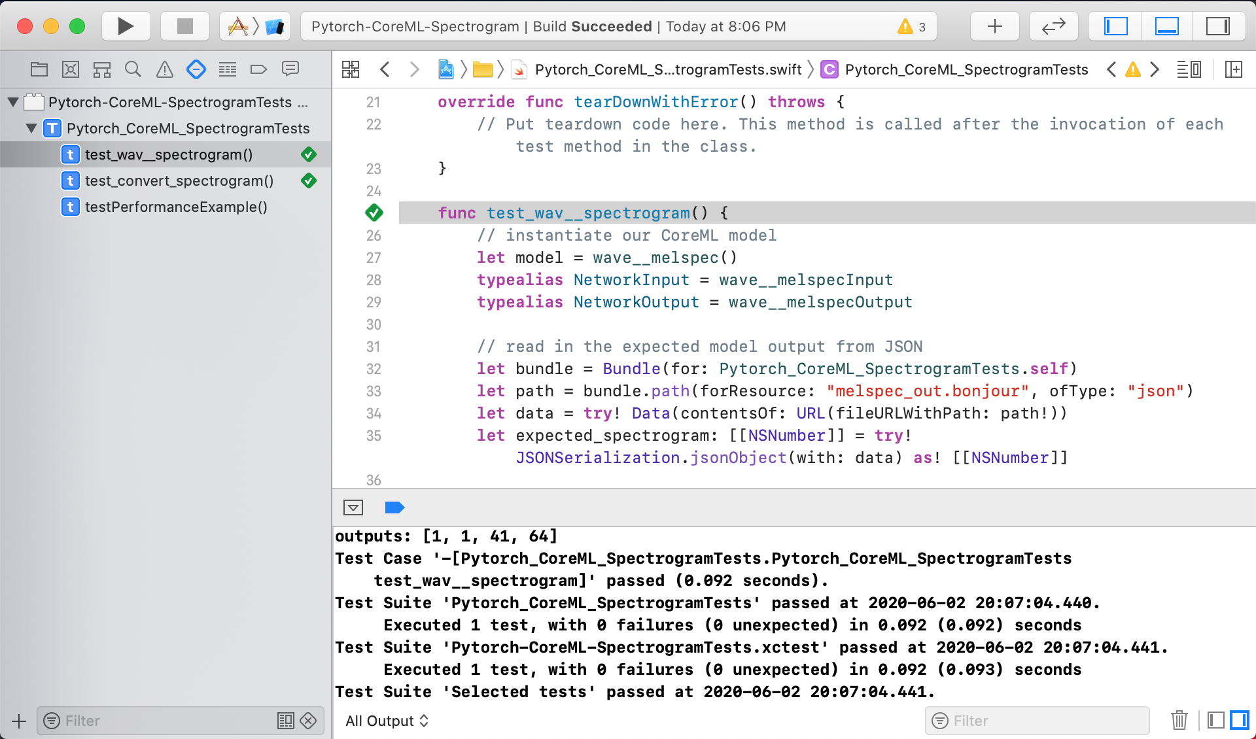Click the "outputs: [1, 1, 41, 64]" console line

pos(447,536)
